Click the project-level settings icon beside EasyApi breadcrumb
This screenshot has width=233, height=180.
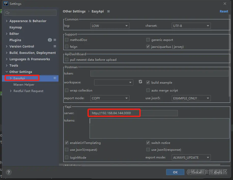coord(108,11)
